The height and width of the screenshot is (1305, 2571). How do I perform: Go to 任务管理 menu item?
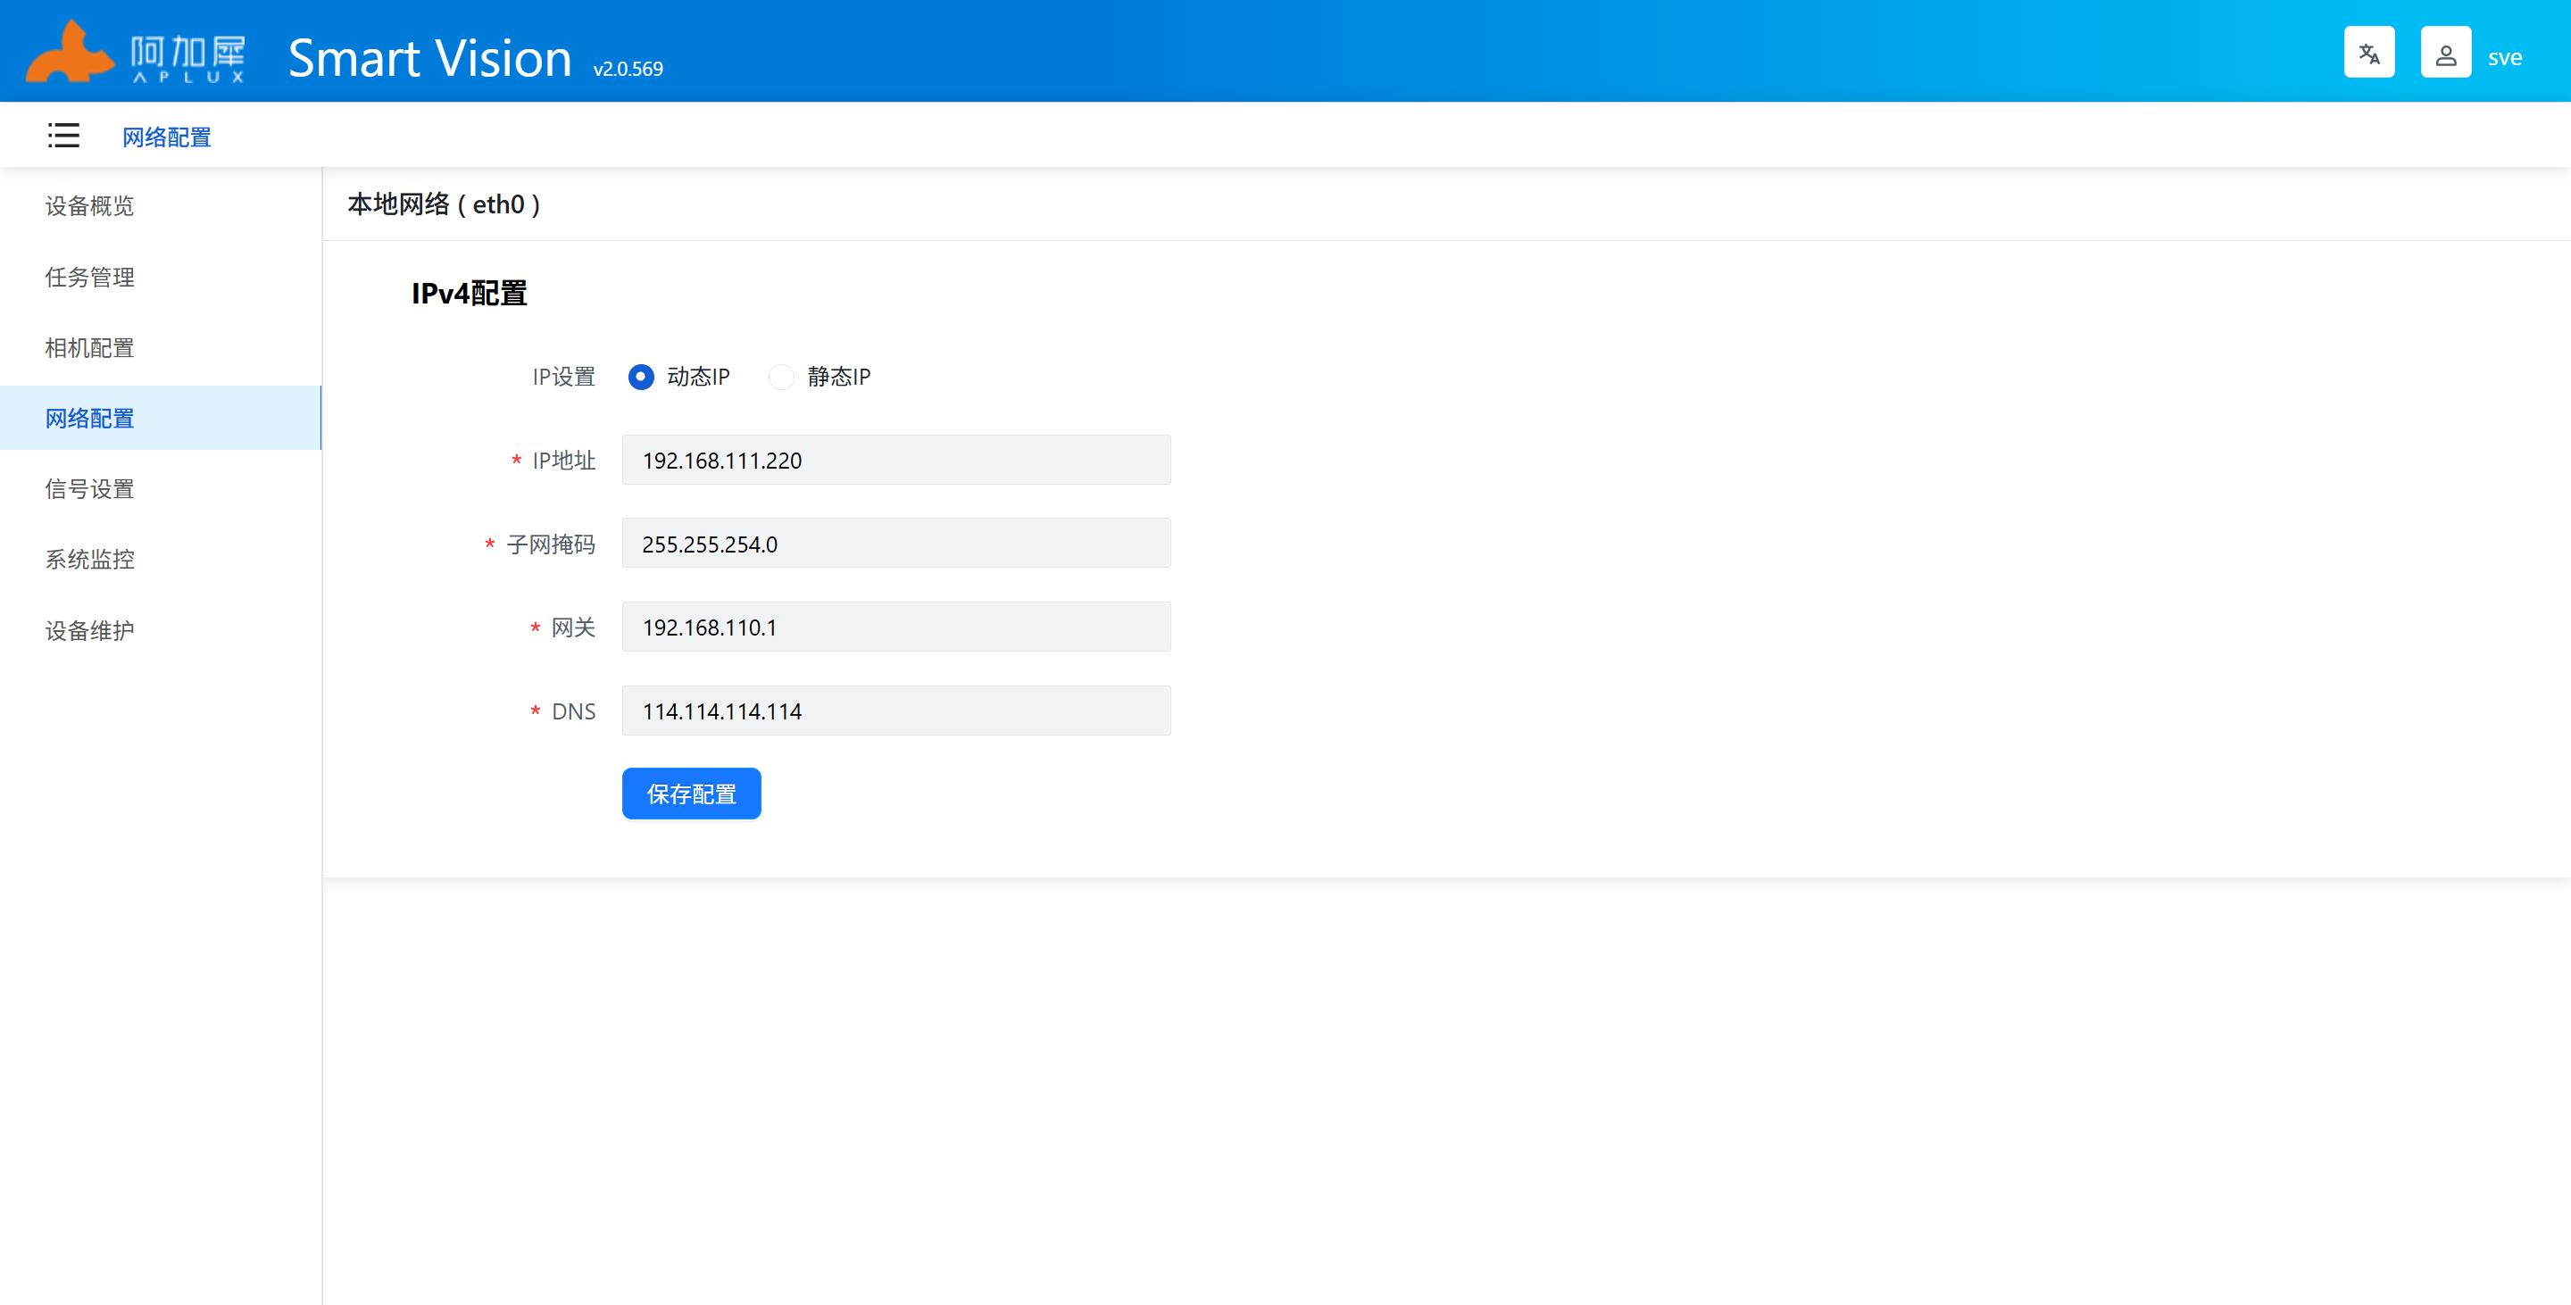click(90, 278)
